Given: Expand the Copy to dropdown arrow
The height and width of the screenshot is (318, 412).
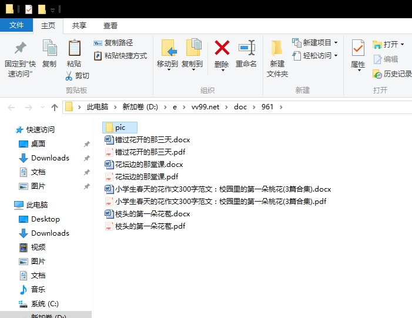Looking at the screenshot, I should point(193,70).
